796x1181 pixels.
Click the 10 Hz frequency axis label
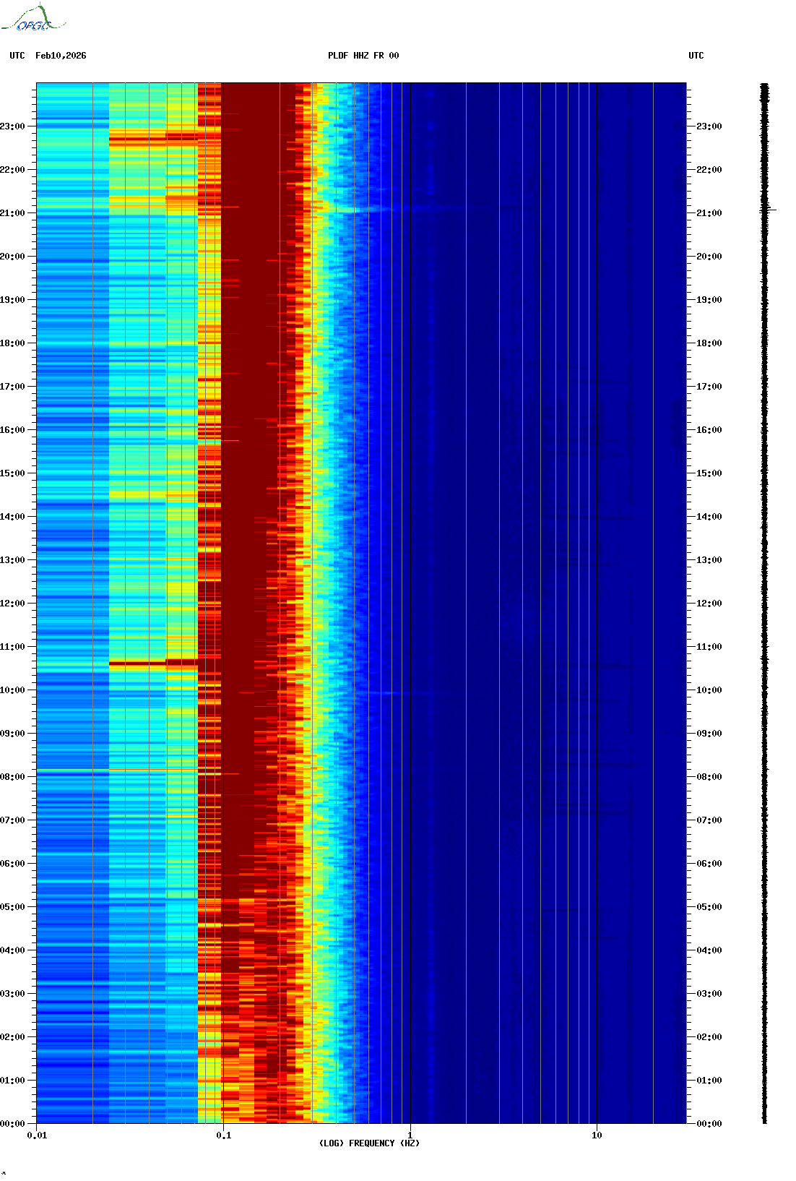point(597,1135)
